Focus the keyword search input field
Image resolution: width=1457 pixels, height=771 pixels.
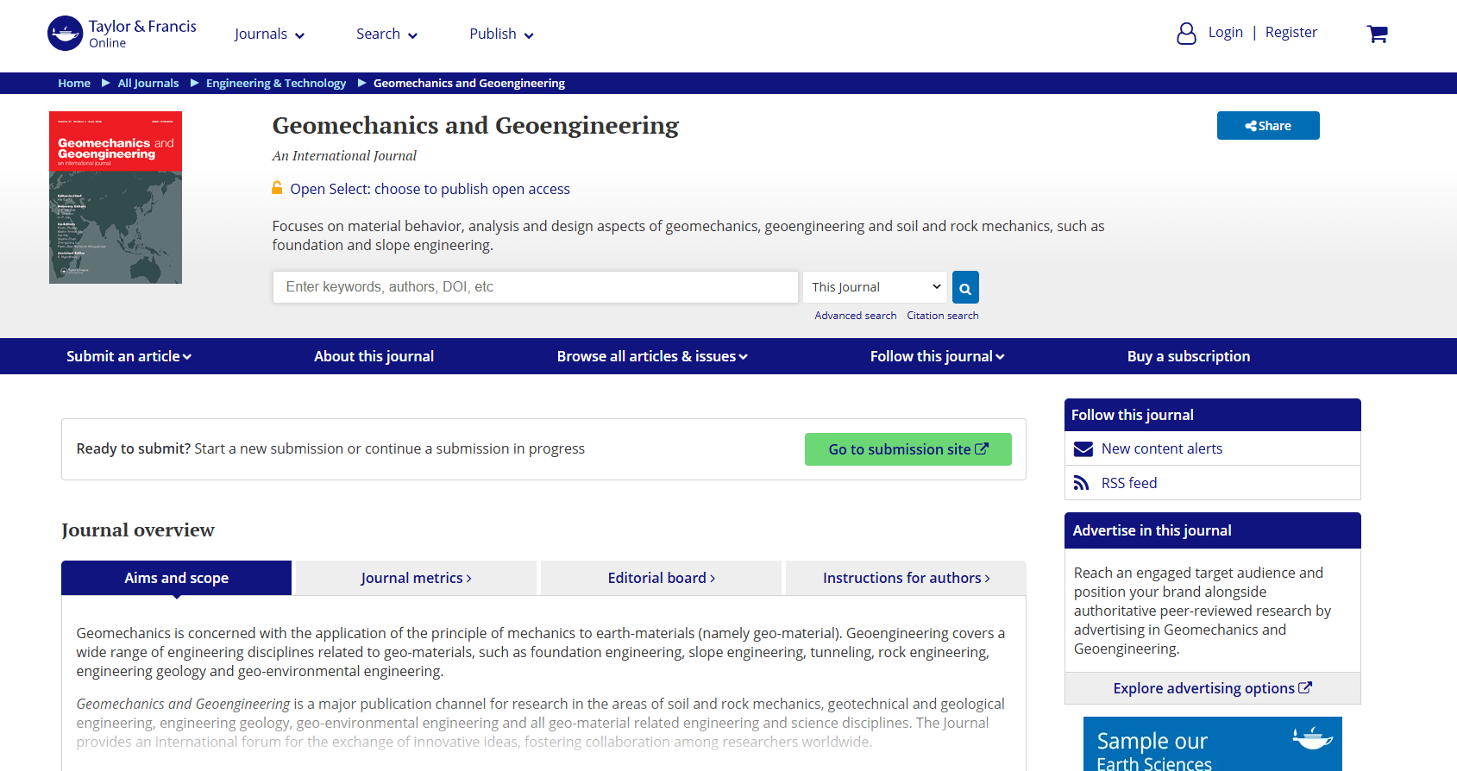536,287
